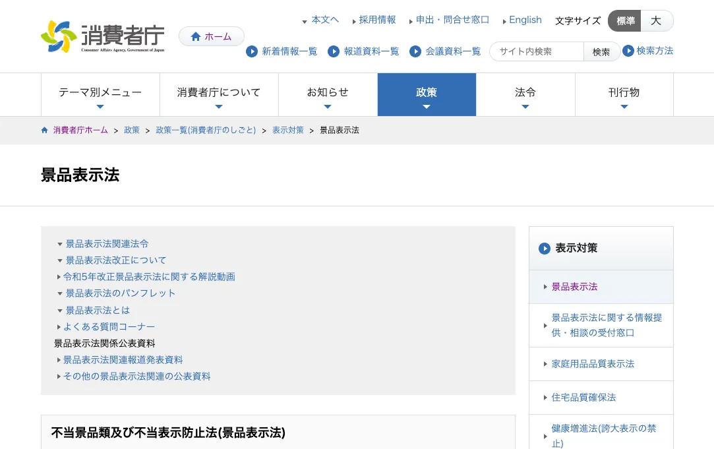Jump to 景品表示法改正について section
Image resolution: width=714 pixels, height=449 pixels.
pos(116,260)
